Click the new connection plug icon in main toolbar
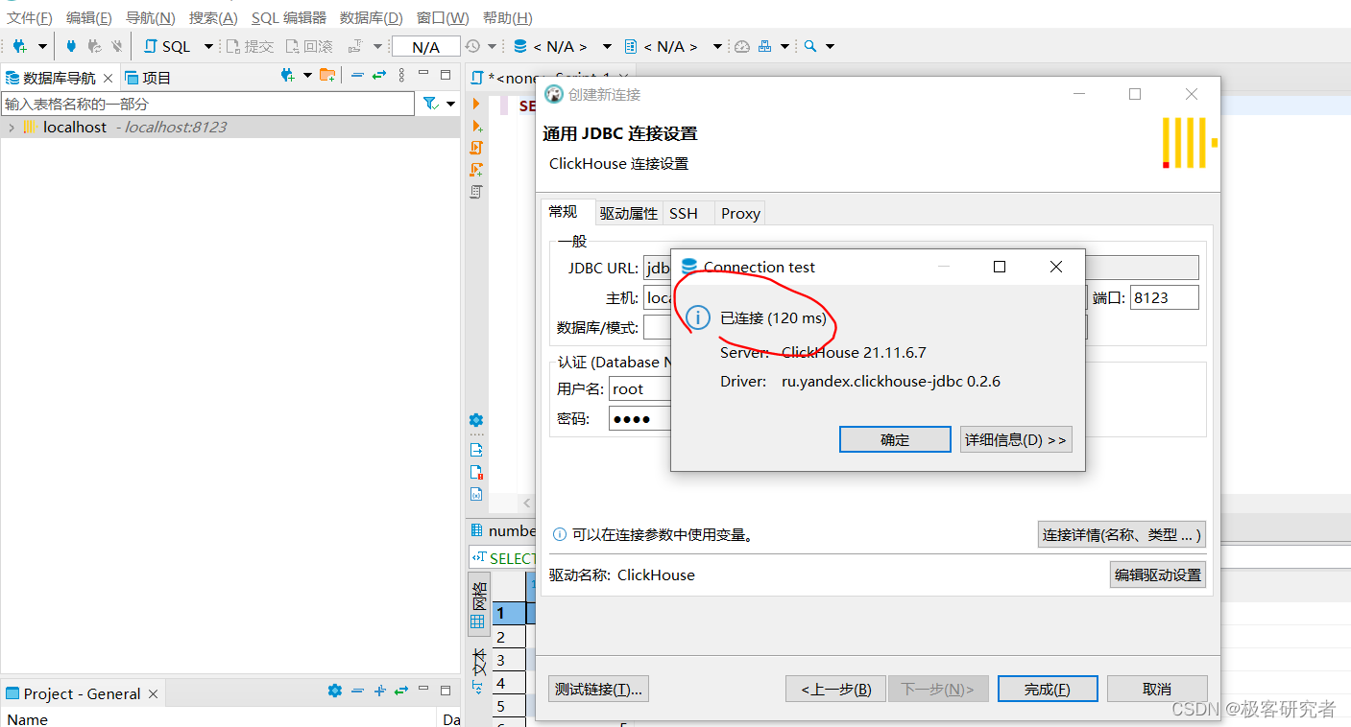The height and width of the screenshot is (727, 1351). [19, 46]
